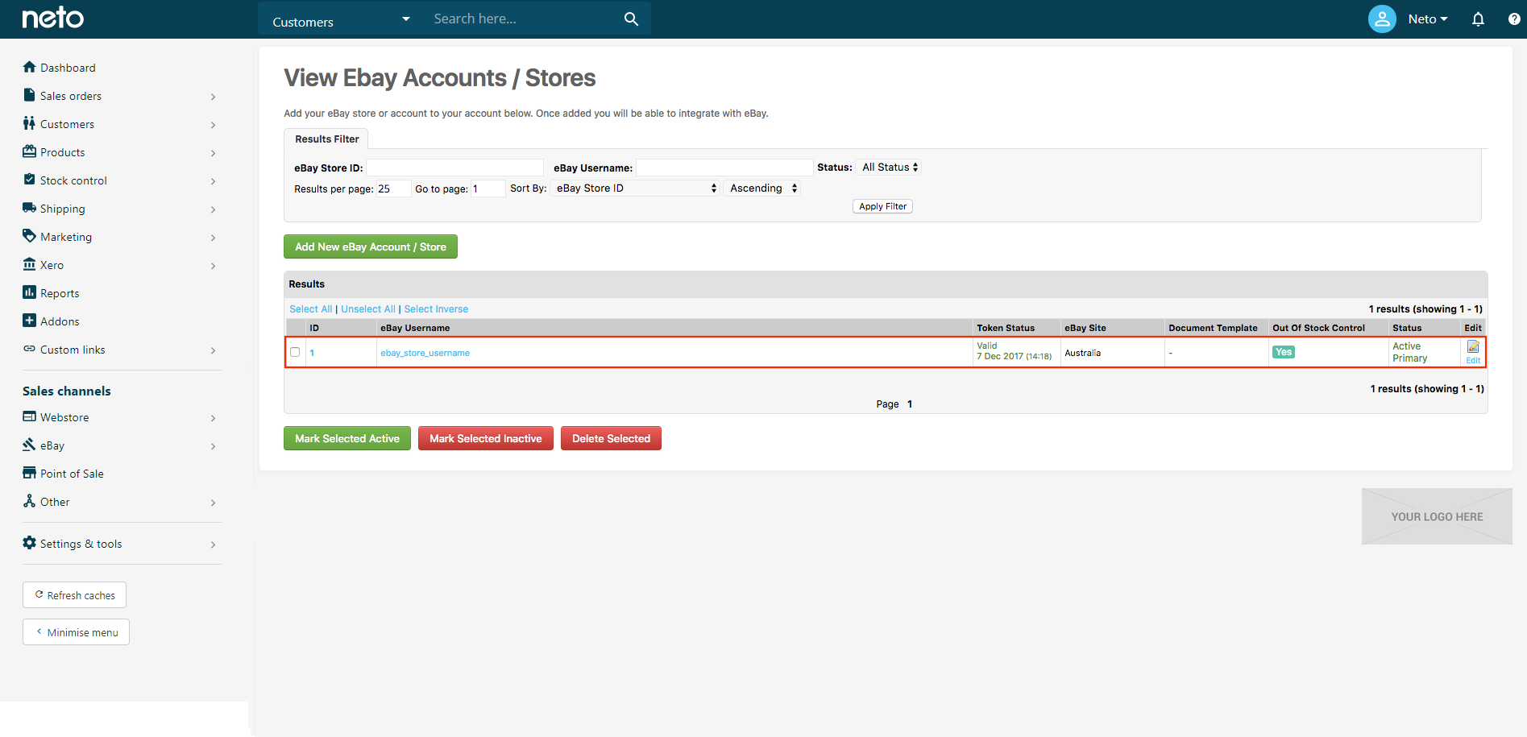Open the notifications bell
The width and height of the screenshot is (1527, 737).
[1478, 19]
